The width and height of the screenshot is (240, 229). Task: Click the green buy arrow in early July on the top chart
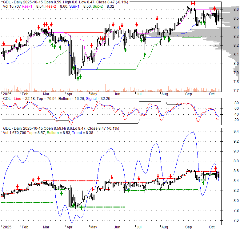(145, 55)
